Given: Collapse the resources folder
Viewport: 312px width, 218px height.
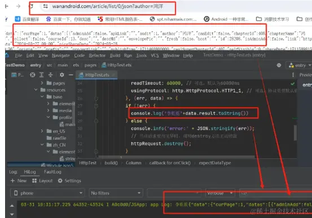Looking at the screenshot, I should click(36, 90).
